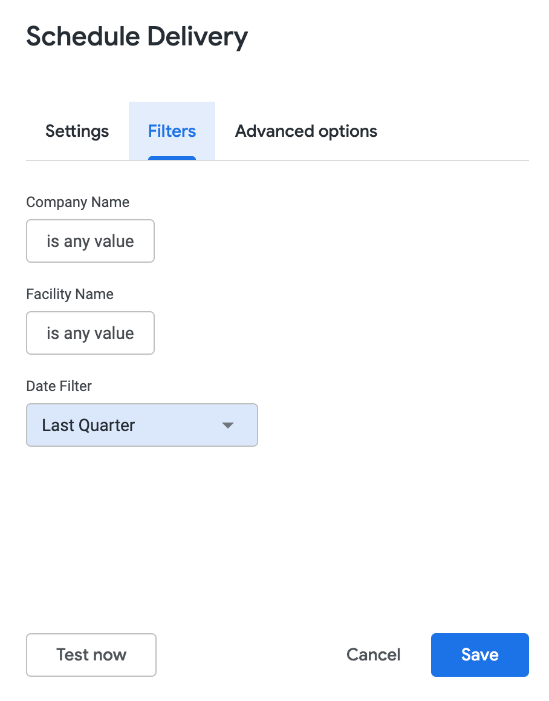
Task: Click "is any value" text under Facility Name
Action: (90, 333)
